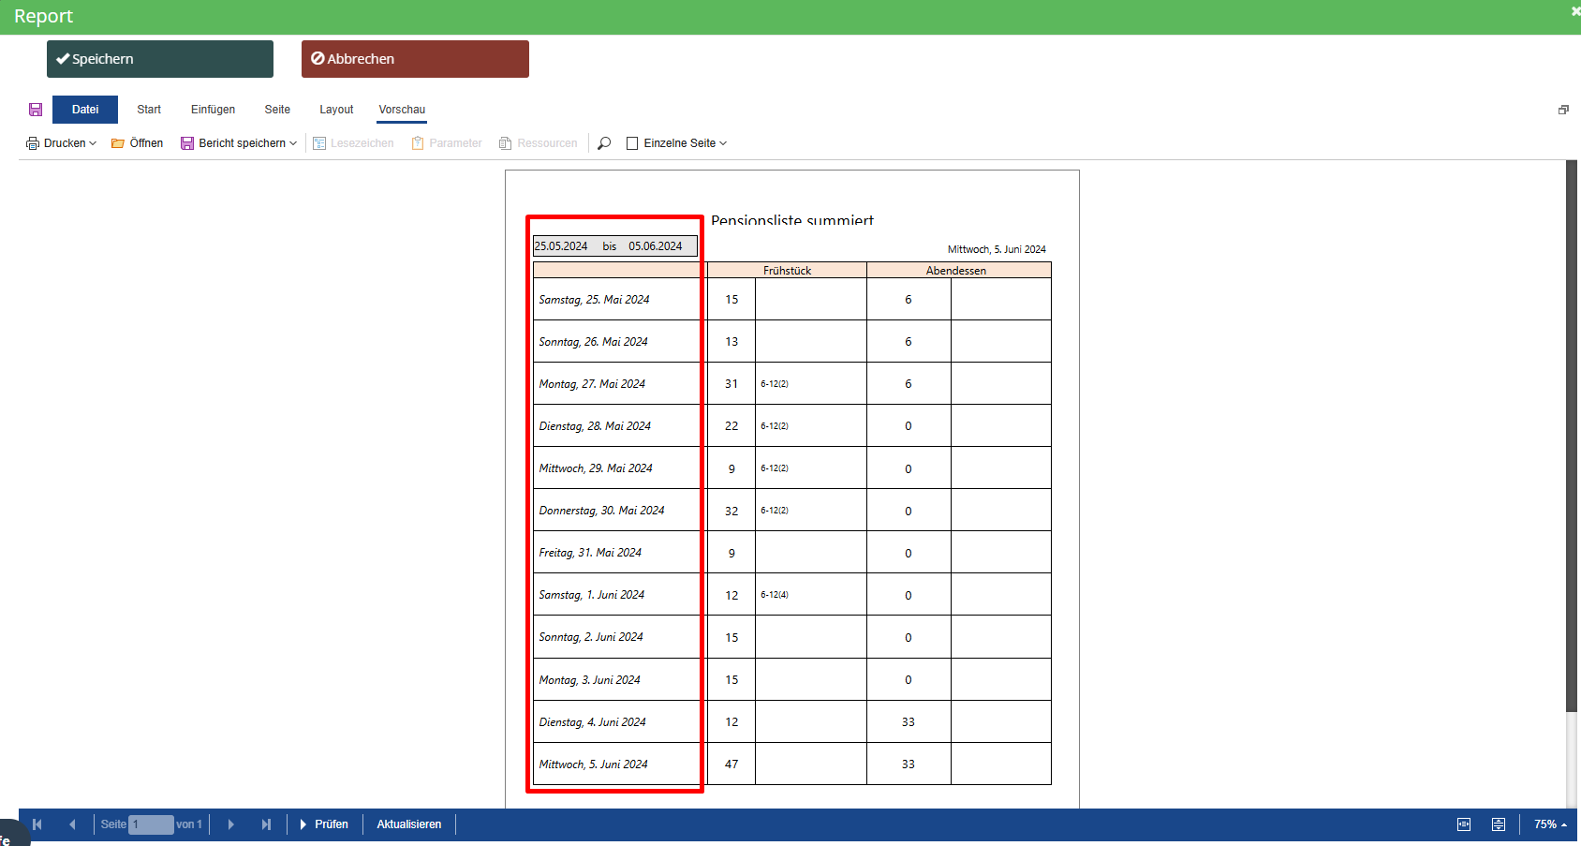Switch to the Einfügen tab
The height and width of the screenshot is (846, 1581).
[213, 110]
